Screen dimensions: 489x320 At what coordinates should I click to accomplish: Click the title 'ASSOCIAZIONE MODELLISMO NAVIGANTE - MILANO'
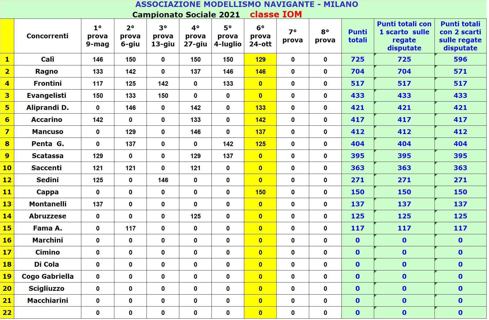coord(247,4)
